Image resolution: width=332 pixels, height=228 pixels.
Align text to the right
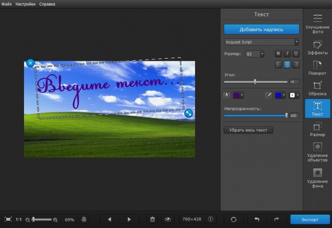pos(296,64)
